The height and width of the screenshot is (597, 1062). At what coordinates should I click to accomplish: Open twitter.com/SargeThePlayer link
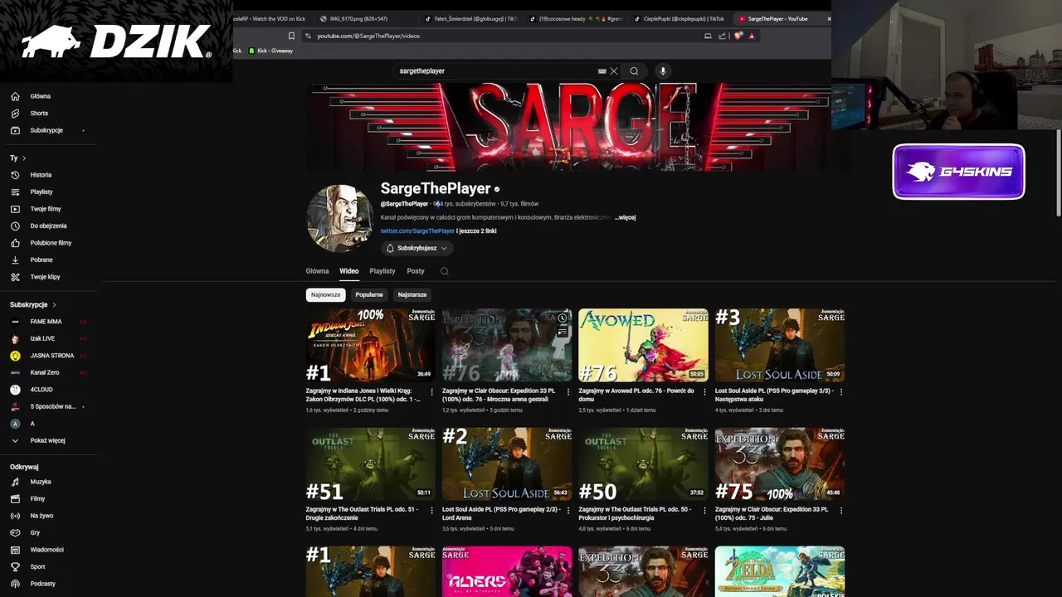point(417,231)
